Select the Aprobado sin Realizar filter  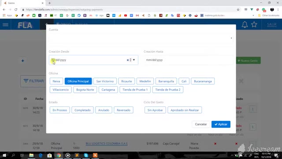pos(185,110)
